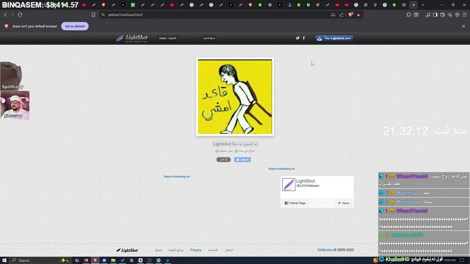This screenshot has height=264, width=470.
Task: Click the LightShot name in Facebook widget
Action: click(305, 181)
